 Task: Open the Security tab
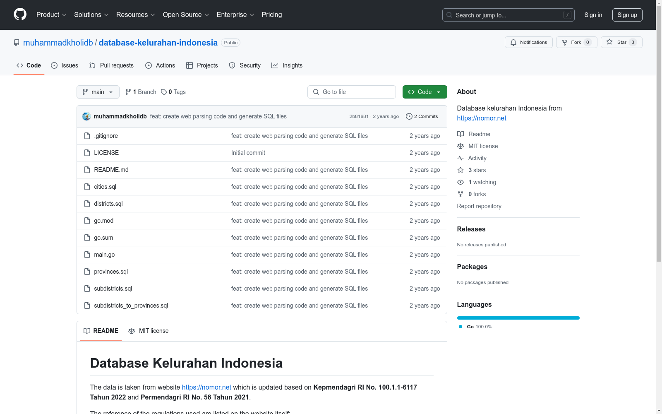click(x=245, y=65)
